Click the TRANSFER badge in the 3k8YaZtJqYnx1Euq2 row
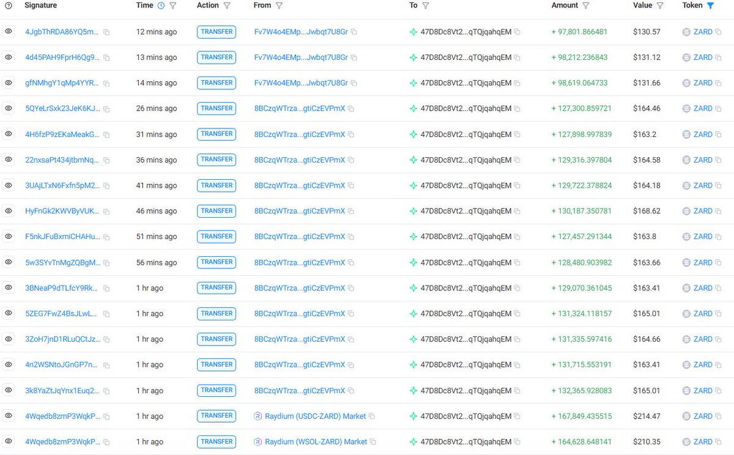The image size is (734, 455). pos(217,390)
